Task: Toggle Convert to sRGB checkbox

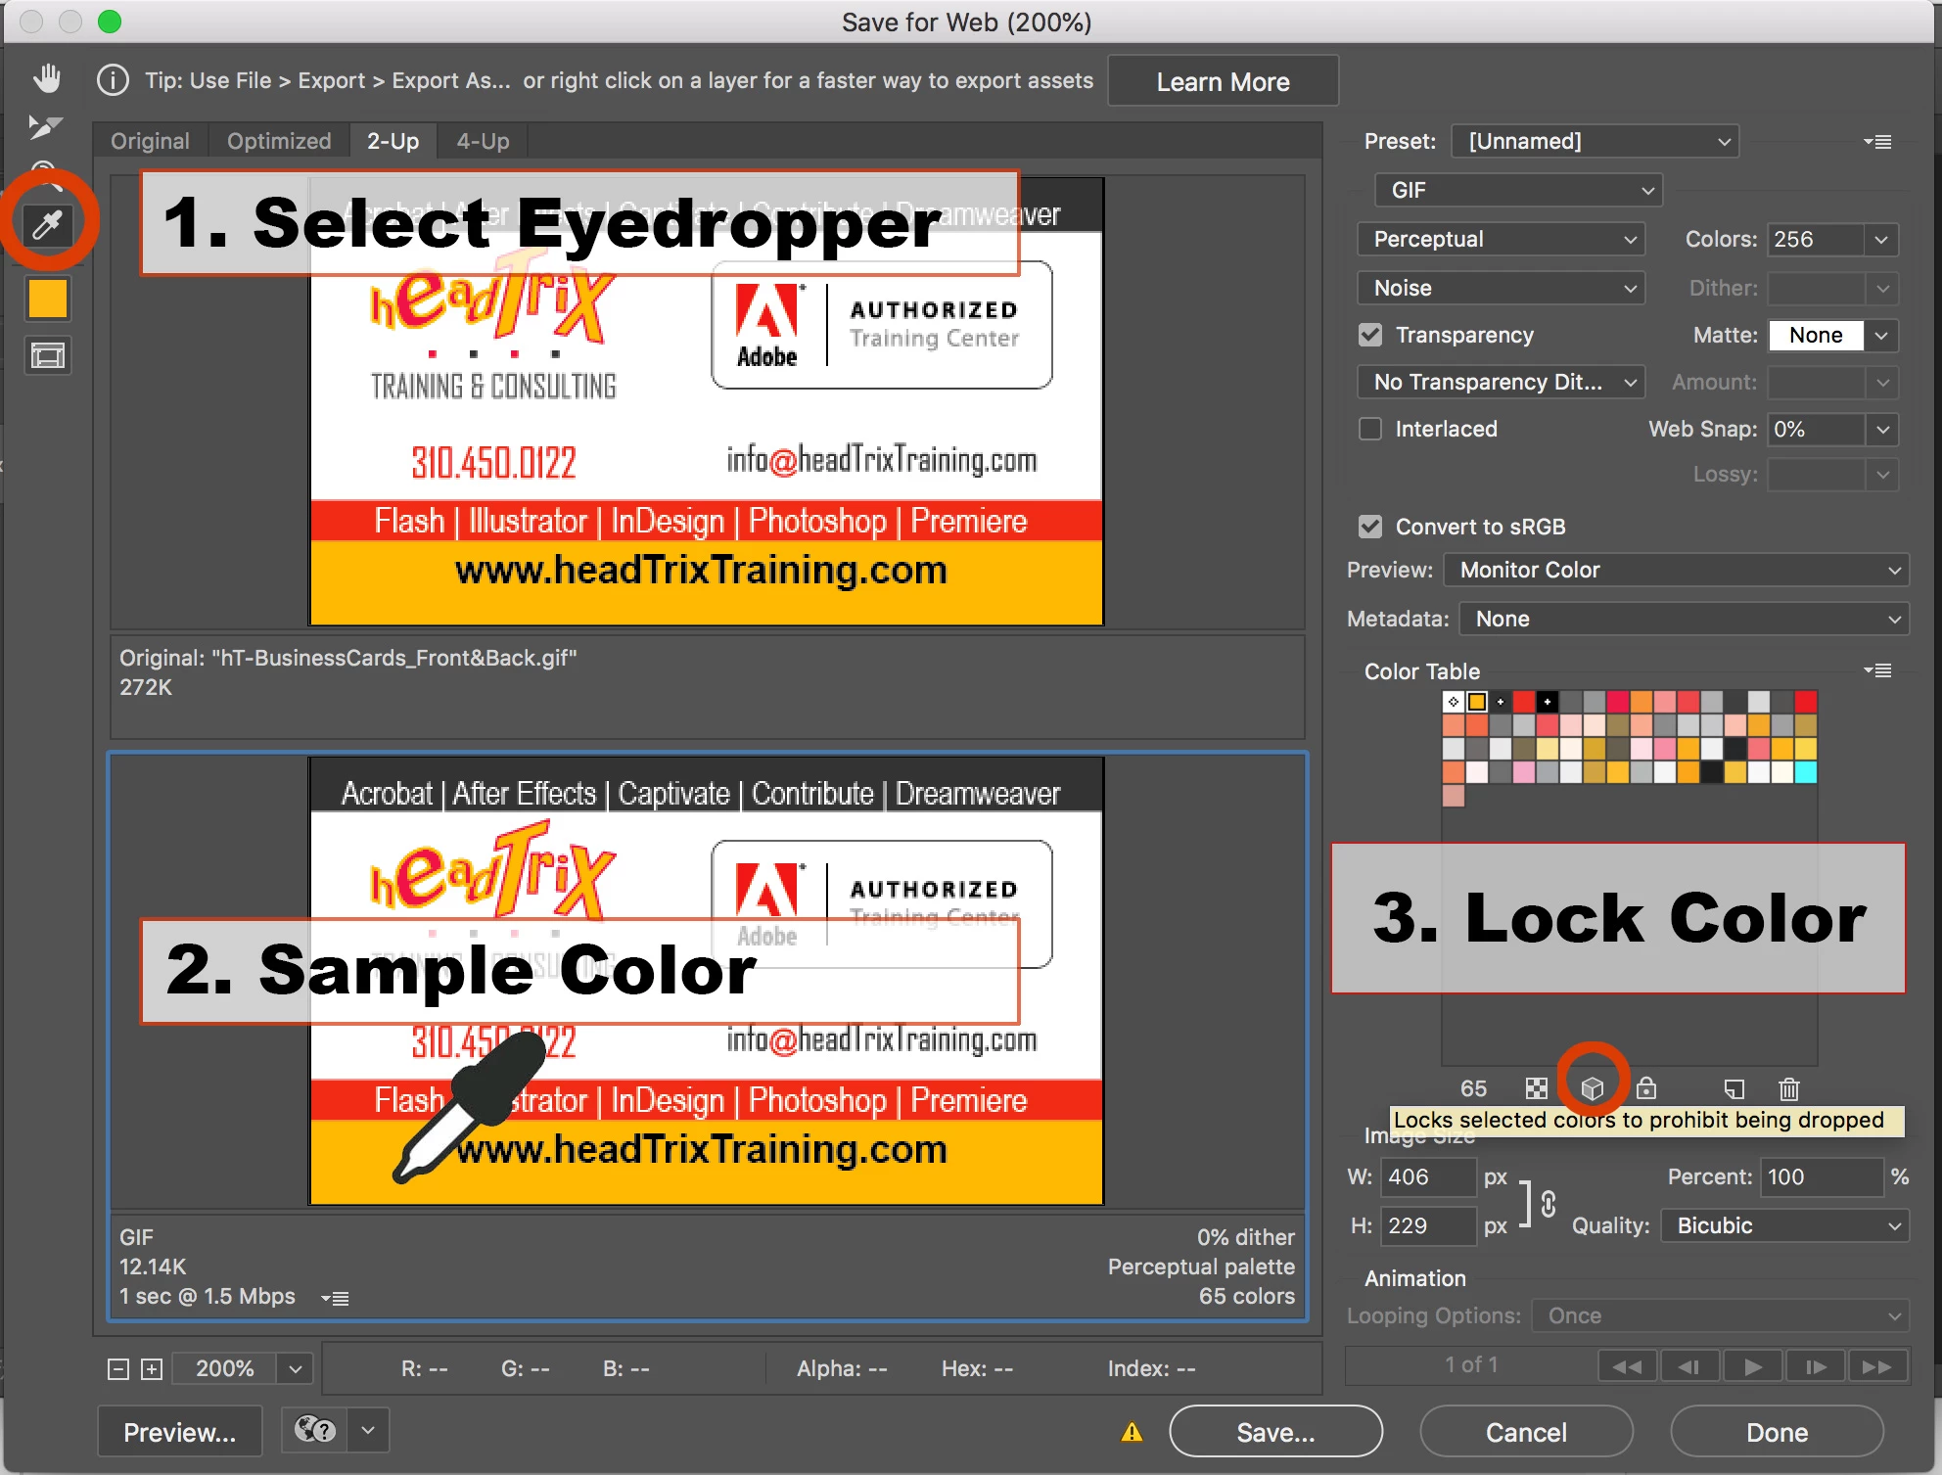Action: [1370, 527]
